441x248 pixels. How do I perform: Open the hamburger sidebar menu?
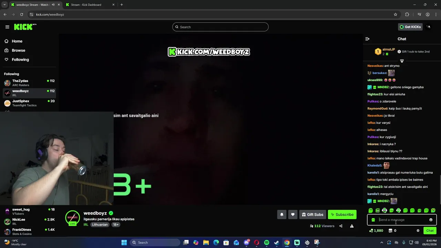pos(7,27)
